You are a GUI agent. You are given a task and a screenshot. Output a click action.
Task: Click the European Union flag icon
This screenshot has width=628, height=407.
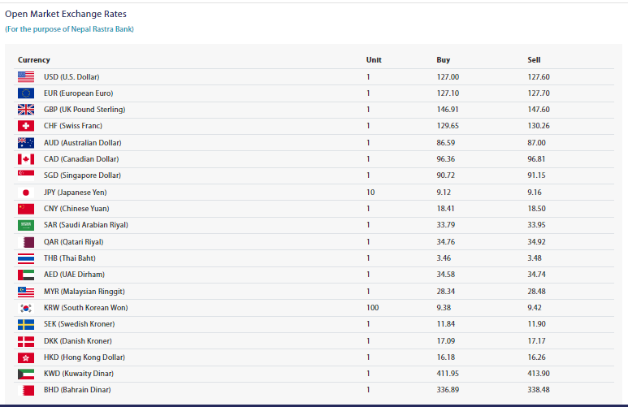tap(26, 93)
